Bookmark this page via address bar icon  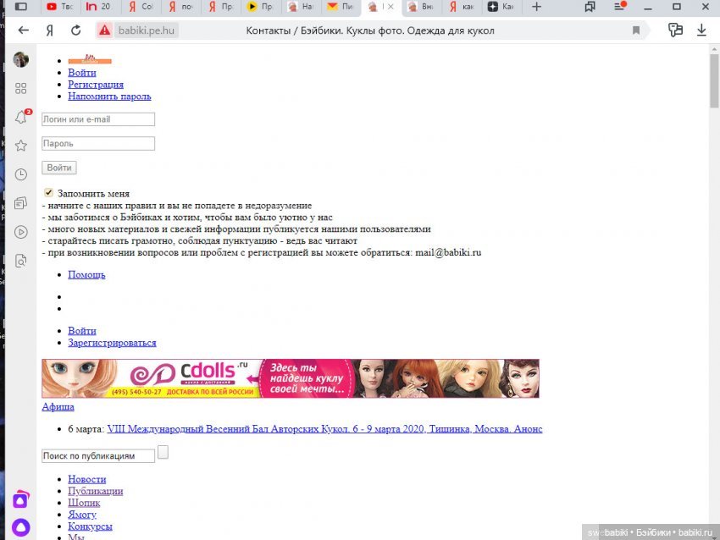click(636, 30)
